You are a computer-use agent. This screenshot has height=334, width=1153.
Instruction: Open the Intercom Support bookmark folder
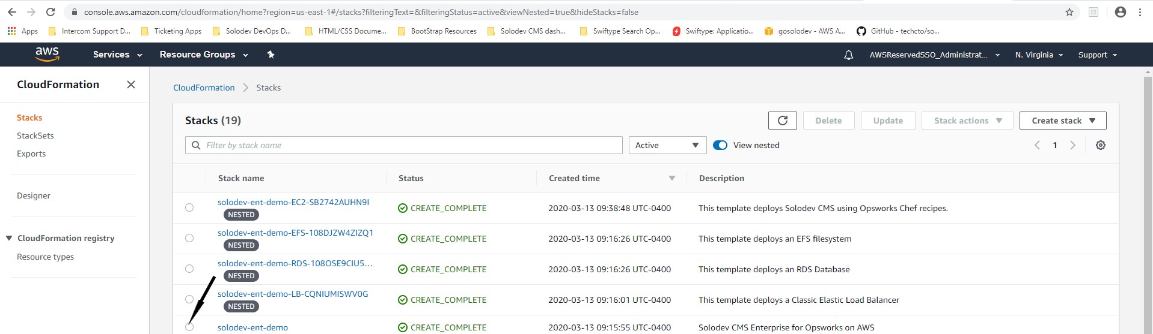(89, 31)
